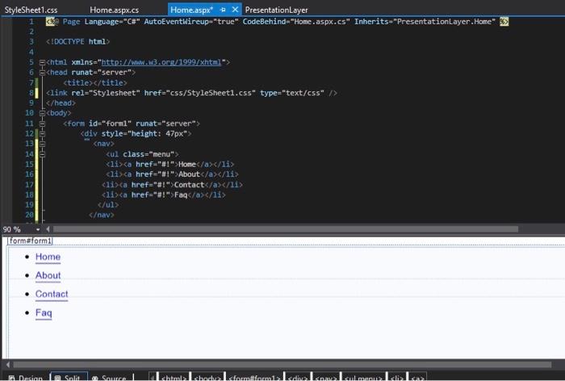Collapse the form tag on line 11
Screen dimensions: 565x381
[x=42, y=124]
